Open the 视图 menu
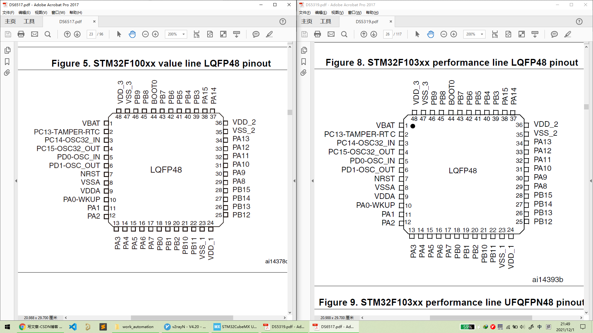The image size is (593, 333). pos(40,13)
